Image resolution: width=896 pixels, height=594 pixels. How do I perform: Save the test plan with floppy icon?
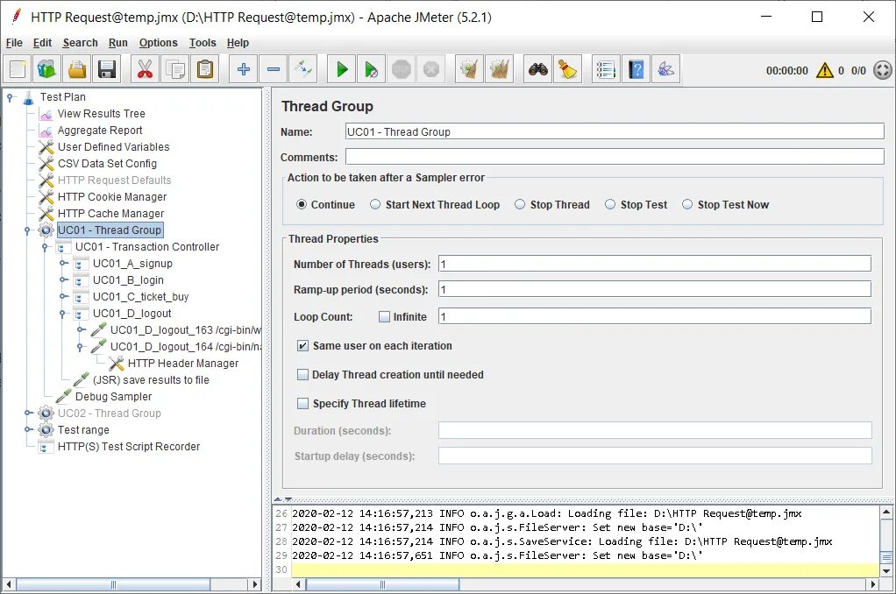click(107, 70)
